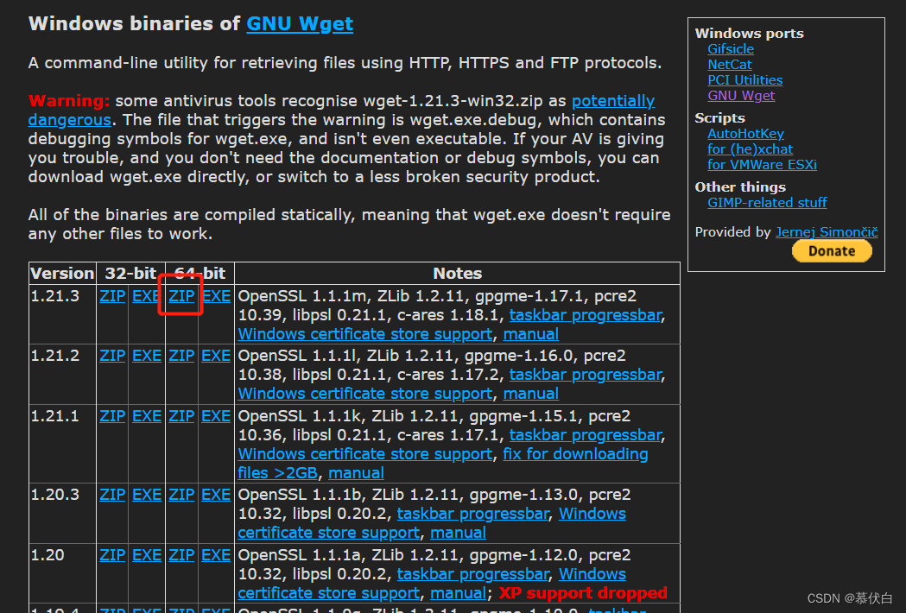Open taskbar progressbar link in 1.21.1 notes

pyautogui.click(x=586, y=435)
